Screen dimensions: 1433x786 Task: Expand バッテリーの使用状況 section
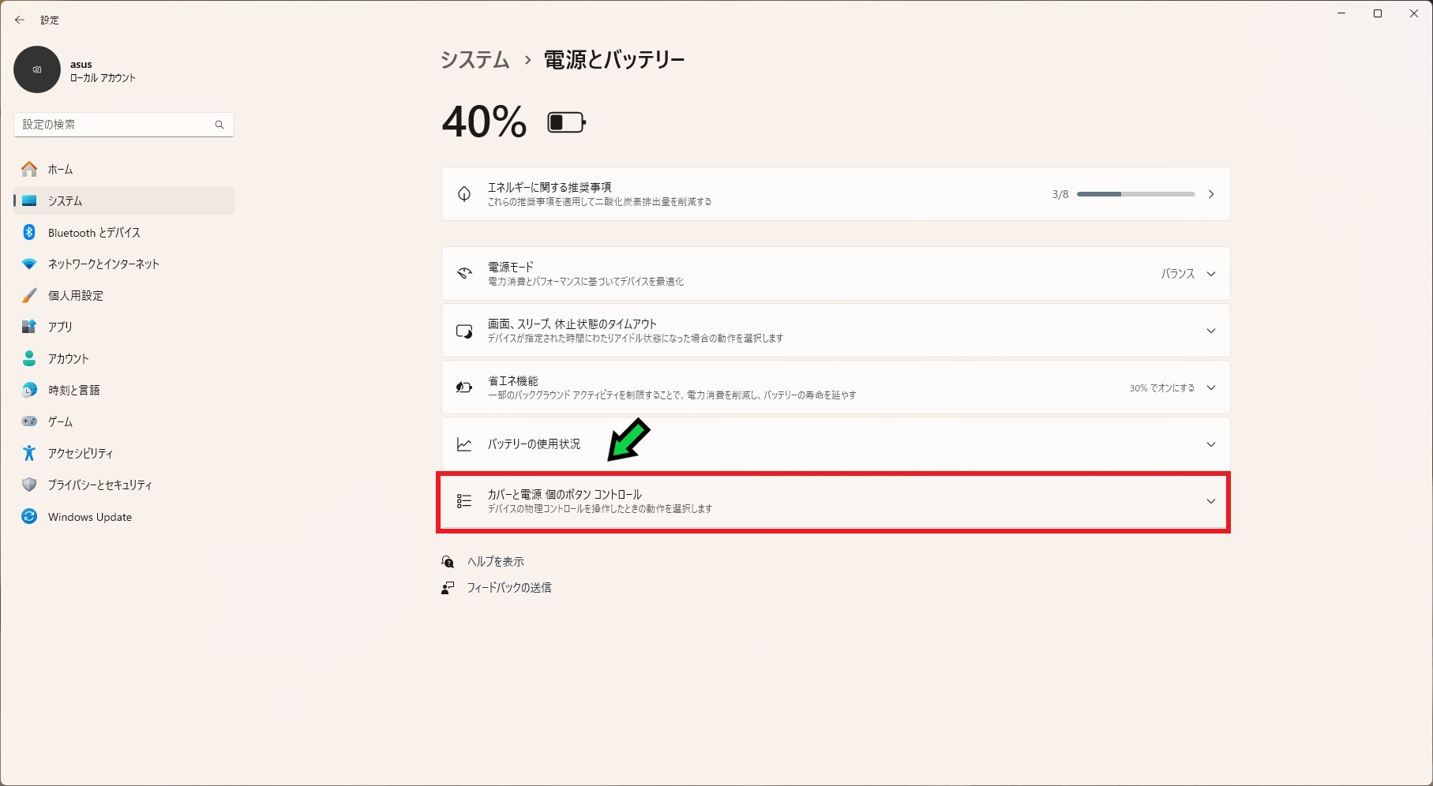coord(1210,444)
